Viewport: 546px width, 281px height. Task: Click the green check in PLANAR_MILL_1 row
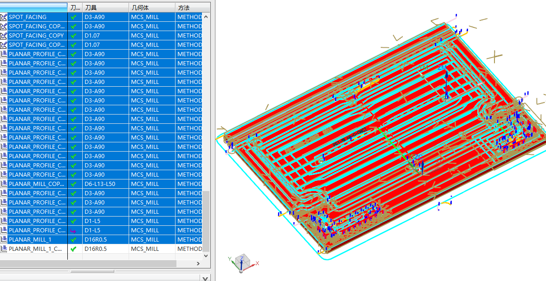[73, 240]
